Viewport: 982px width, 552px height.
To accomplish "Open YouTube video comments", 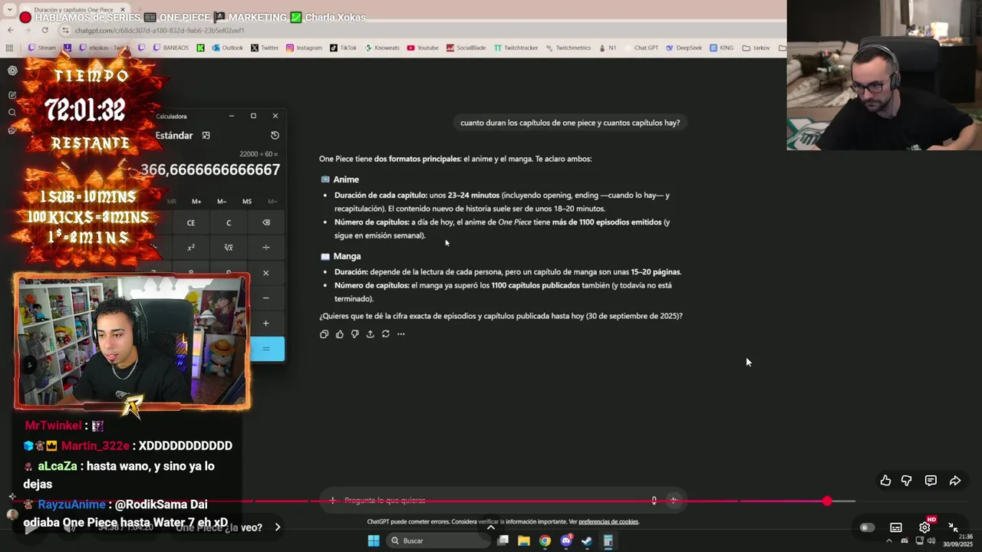I will click(x=931, y=481).
